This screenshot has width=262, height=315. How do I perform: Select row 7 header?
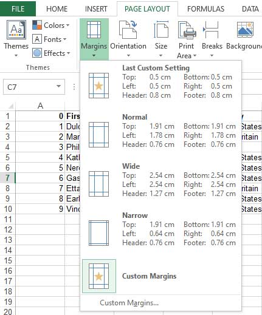pyautogui.click(x=8, y=178)
